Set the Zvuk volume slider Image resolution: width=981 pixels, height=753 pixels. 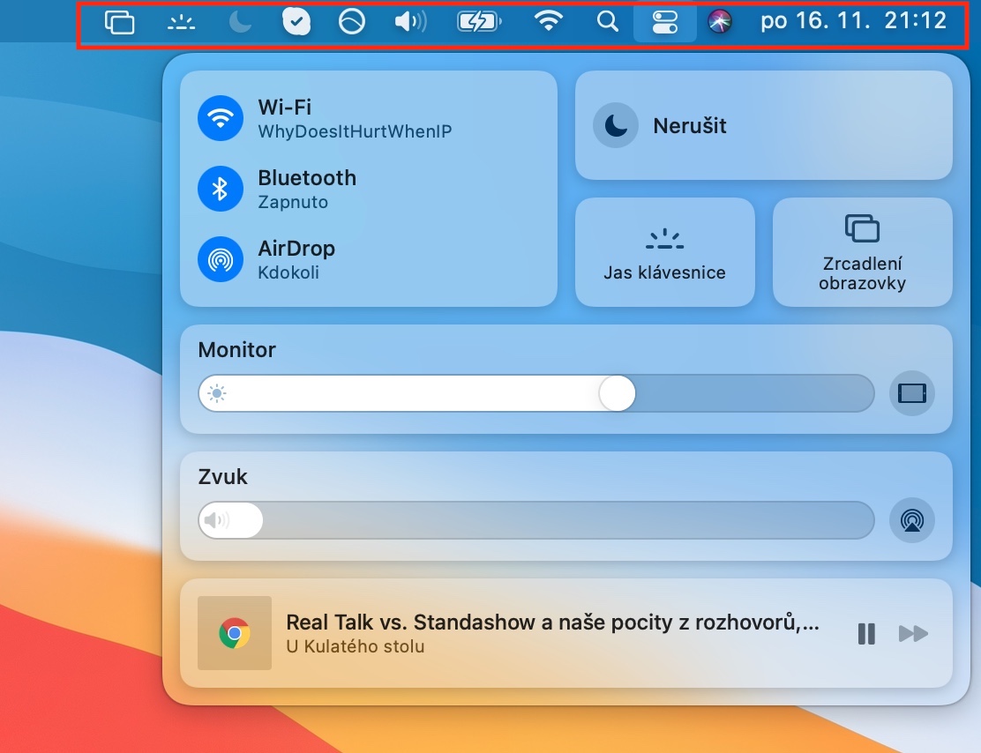(536, 520)
